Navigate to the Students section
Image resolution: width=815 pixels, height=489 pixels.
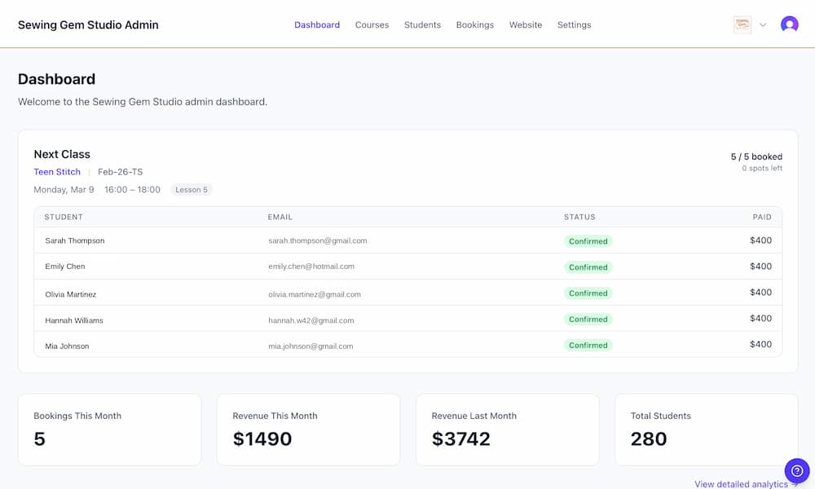422,24
